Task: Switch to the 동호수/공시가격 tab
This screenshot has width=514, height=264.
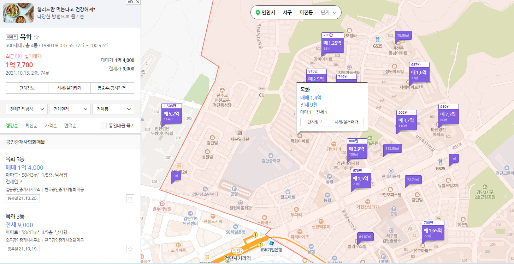Action: [x=112, y=88]
